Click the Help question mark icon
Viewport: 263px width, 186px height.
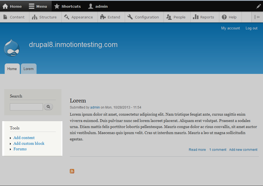[x=224, y=17]
